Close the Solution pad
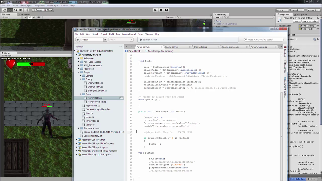Viewport: 322px width, 181px height. point(122,47)
